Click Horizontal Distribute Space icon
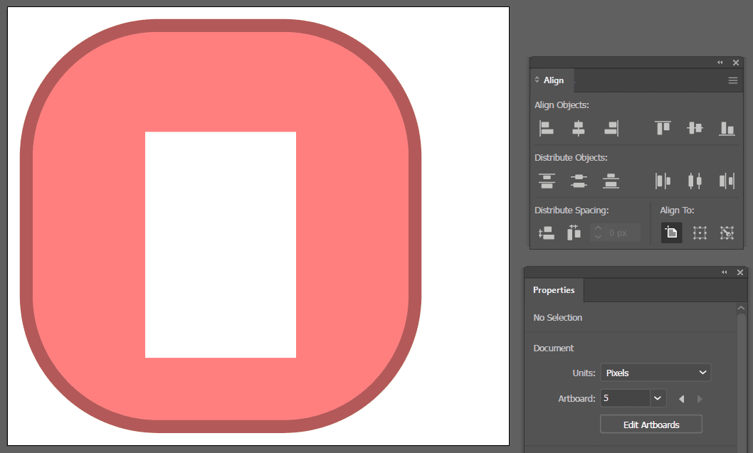Image resolution: width=753 pixels, height=453 pixels. [574, 233]
